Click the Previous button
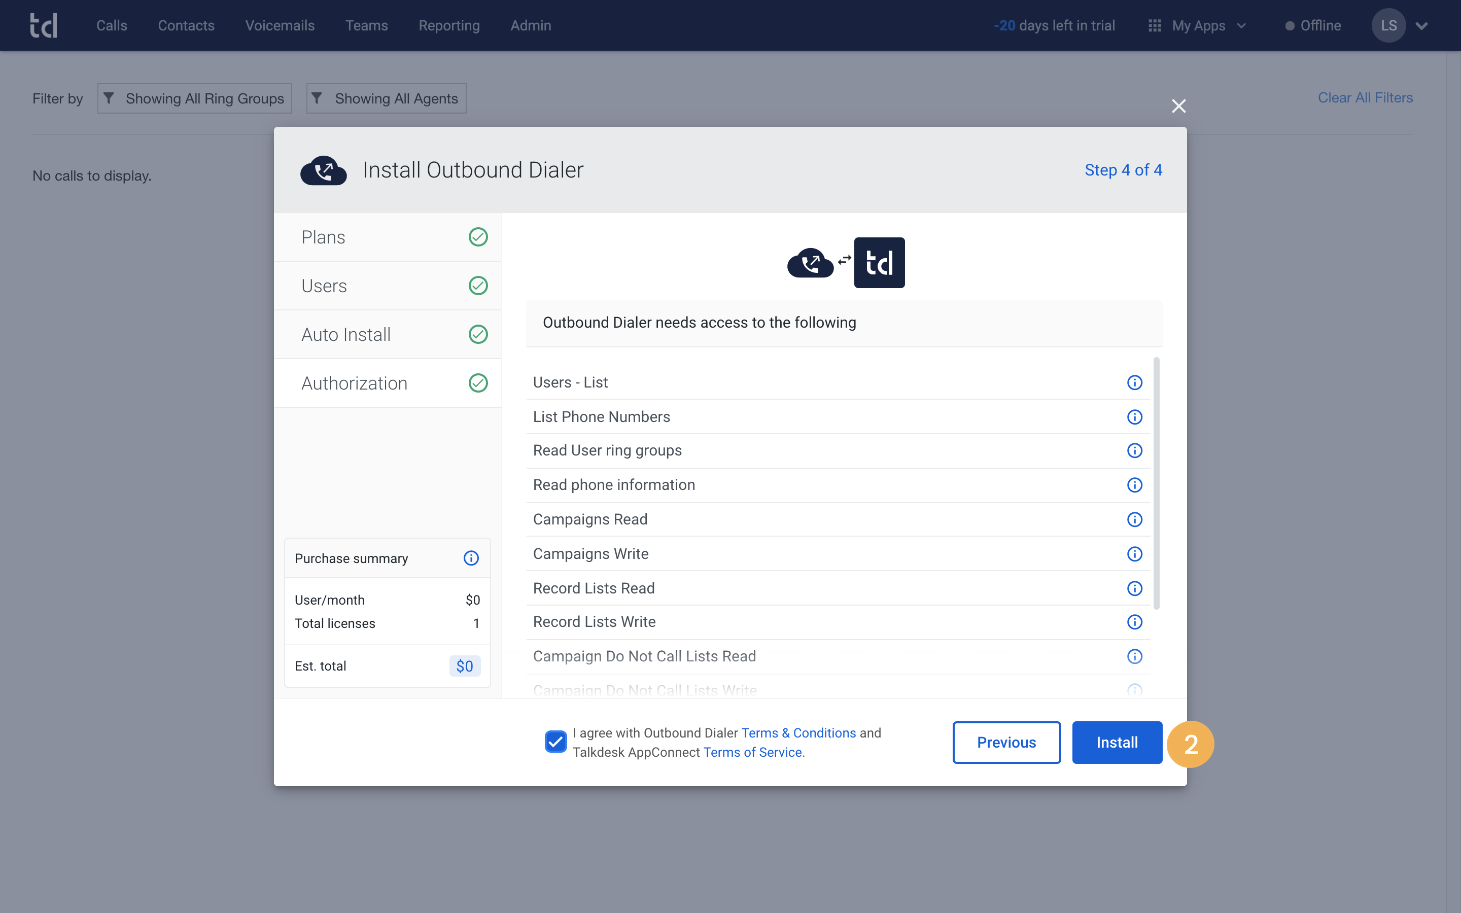Image resolution: width=1461 pixels, height=913 pixels. (x=1006, y=743)
